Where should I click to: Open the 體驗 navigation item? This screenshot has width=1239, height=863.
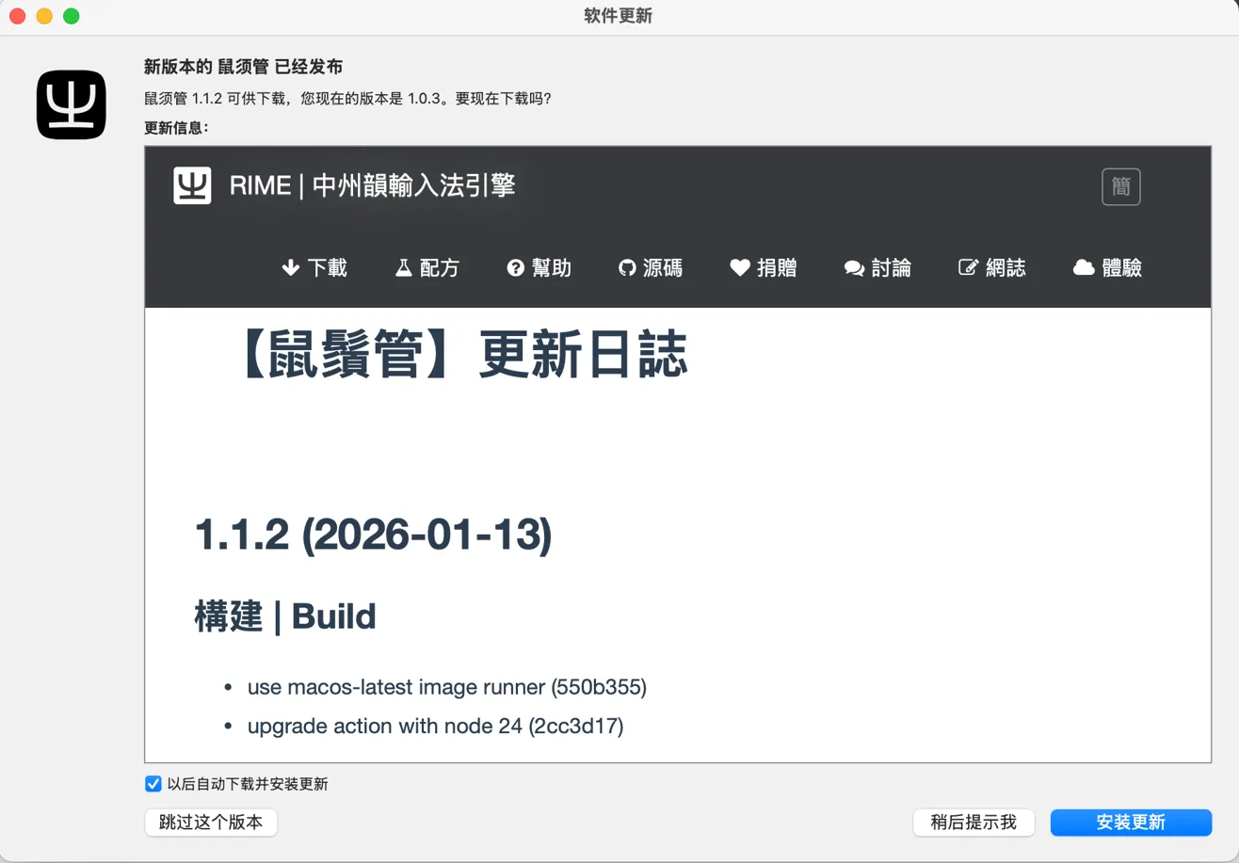[x=1108, y=268]
